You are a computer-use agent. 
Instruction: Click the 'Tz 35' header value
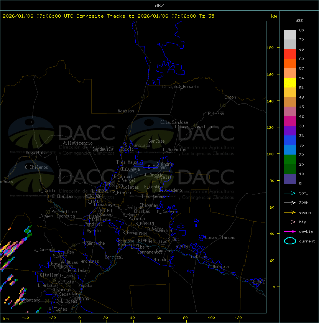coord(207,16)
